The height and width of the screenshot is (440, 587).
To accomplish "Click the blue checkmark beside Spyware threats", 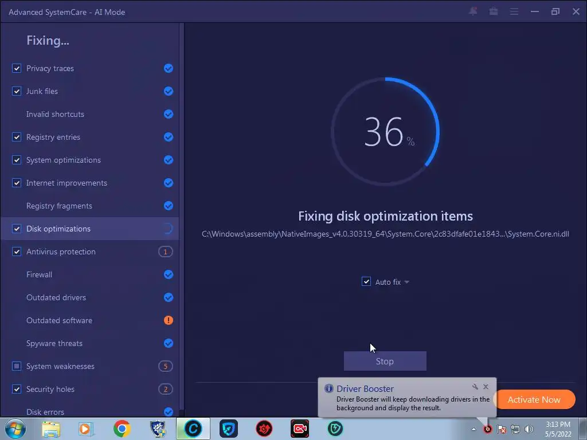I will [169, 343].
